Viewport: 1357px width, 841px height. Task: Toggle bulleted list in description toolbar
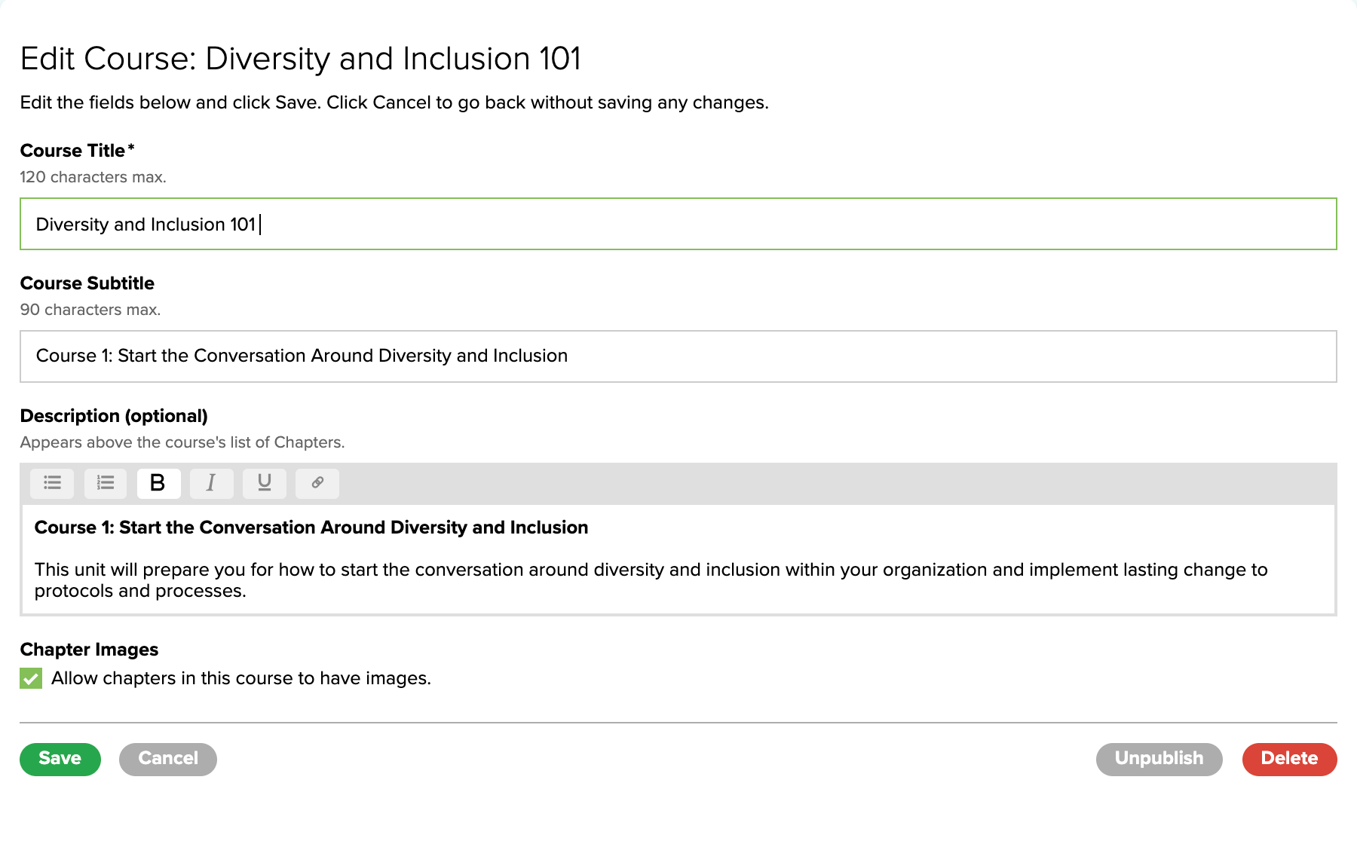click(52, 483)
